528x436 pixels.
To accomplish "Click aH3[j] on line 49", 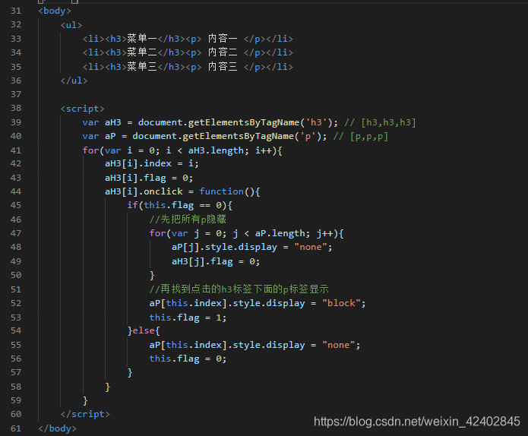I will pos(188,261).
